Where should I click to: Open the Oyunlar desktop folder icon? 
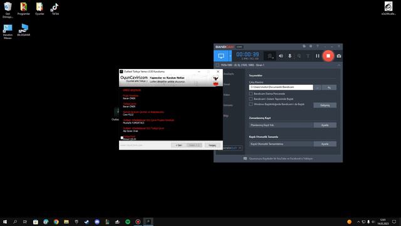(39, 8)
